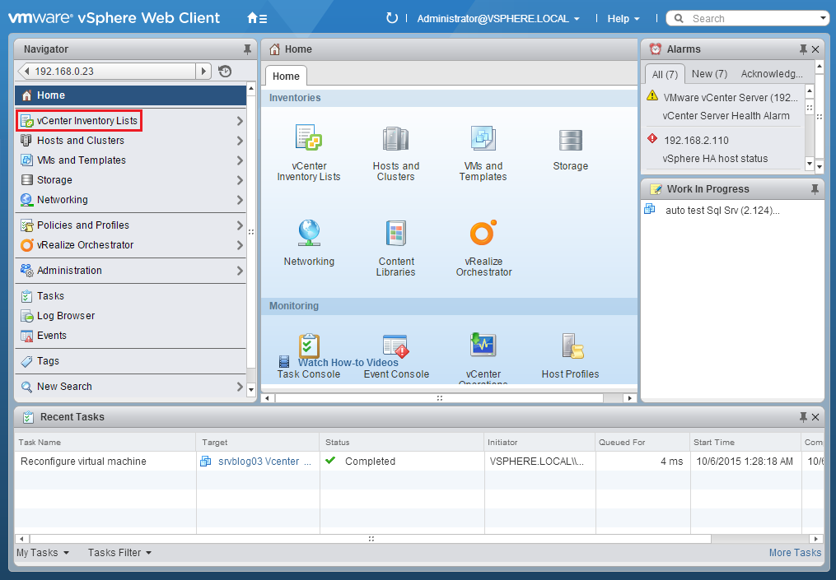Viewport: 836px width, 580px height.
Task: Open auto test Sql Srv (2.124) work item
Action: 722,211
